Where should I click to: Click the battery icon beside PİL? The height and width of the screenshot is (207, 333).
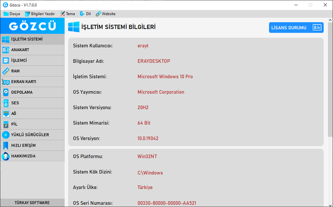point(6,125)
